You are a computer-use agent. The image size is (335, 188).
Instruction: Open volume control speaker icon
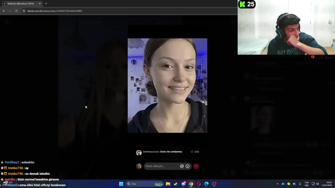pos(317,184)
